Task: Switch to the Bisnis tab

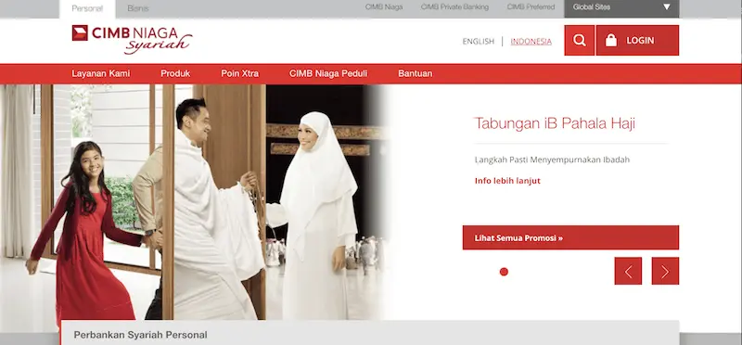Action: pyautogui.click(x=138, y=8)
